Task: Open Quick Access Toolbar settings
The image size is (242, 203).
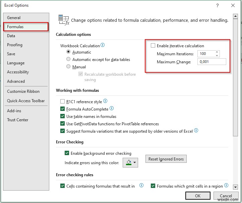Action: (26, 101)
